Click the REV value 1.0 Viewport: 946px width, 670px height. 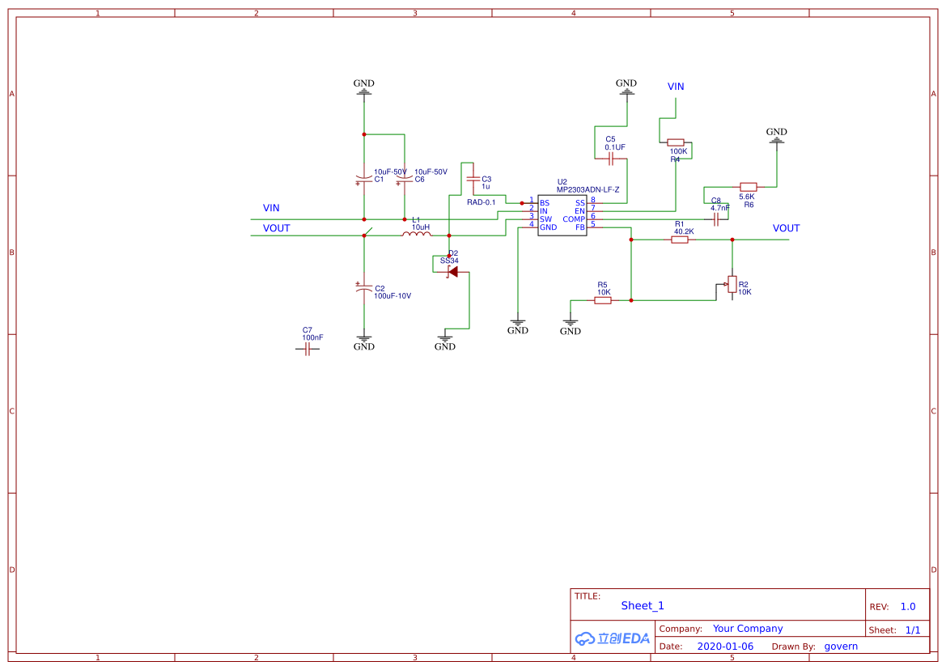(x=907, y=607)
